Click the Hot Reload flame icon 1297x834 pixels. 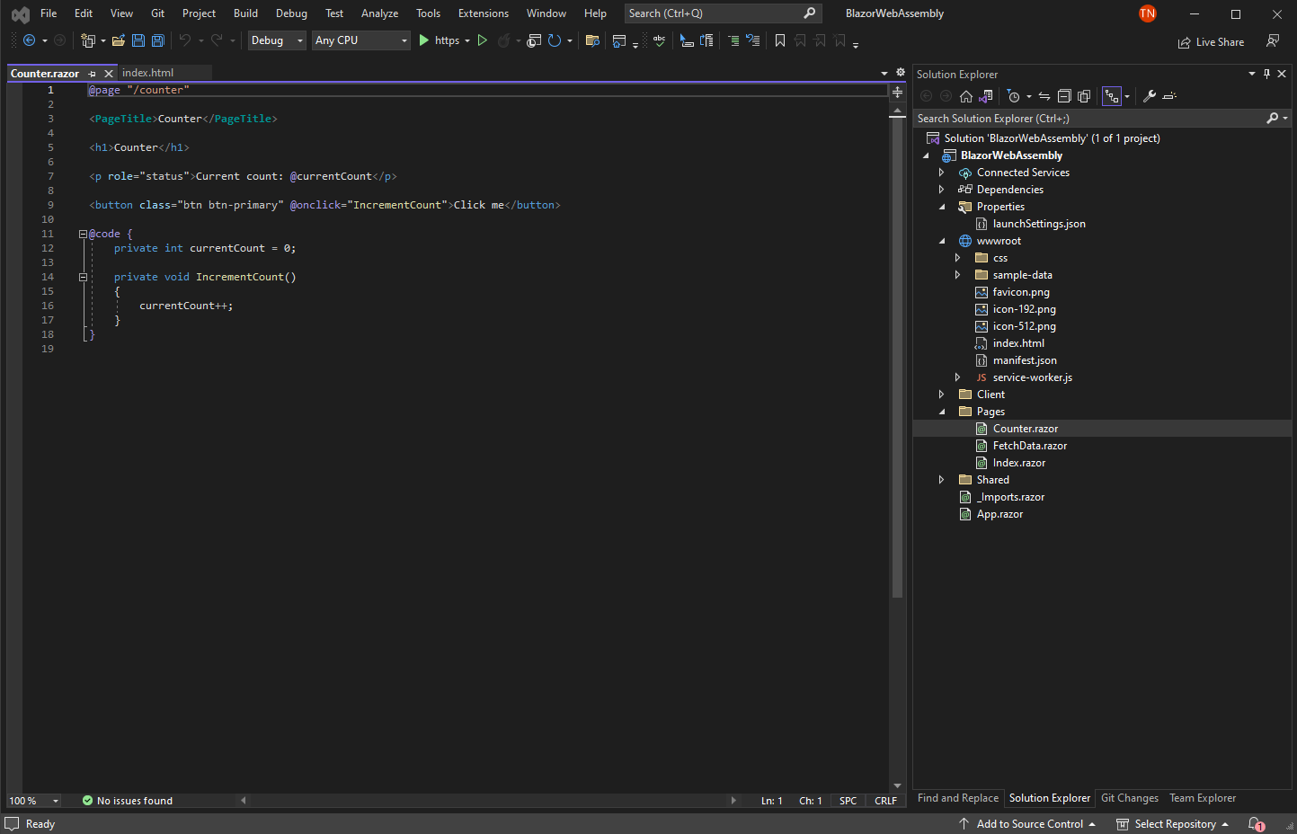click(504, 40)
